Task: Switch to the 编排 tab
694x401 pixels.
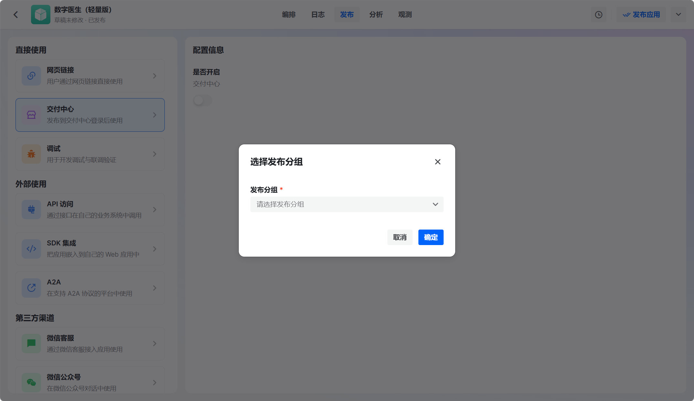Action: [x=289, y=15]
